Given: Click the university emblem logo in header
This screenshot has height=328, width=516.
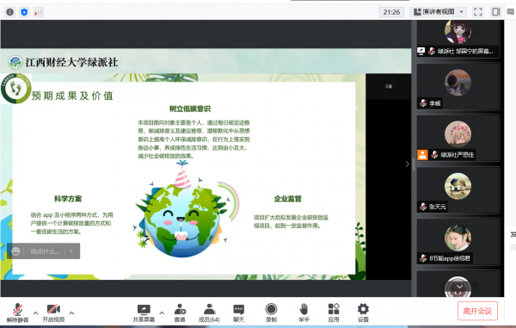Looking at the screenshot, I should tap(15, 62).
